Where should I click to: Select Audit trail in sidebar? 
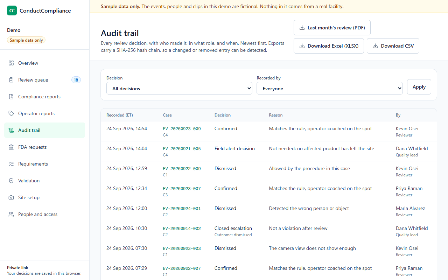[x=44, y=130]
